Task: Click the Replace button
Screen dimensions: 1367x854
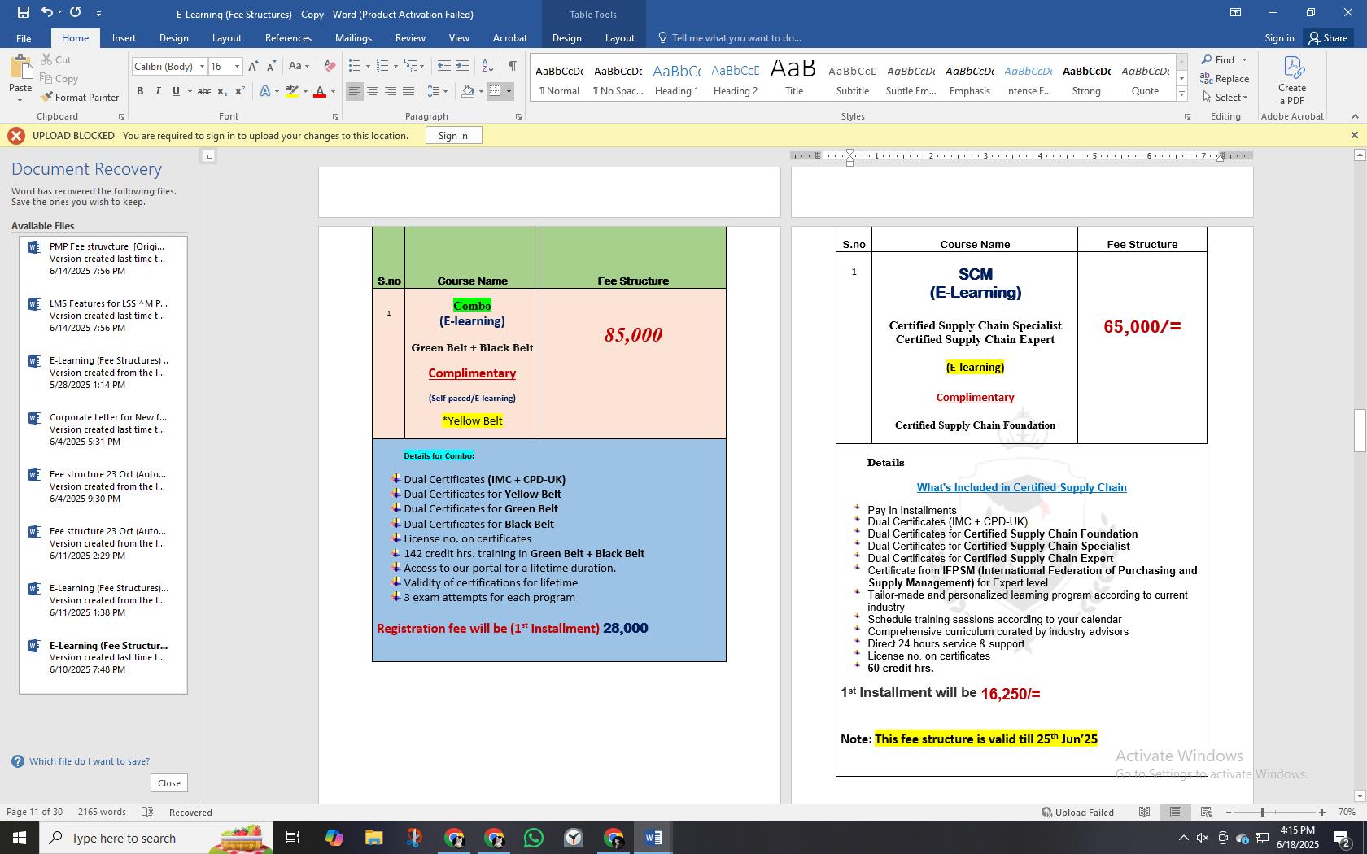Action: click(1225, 79)
